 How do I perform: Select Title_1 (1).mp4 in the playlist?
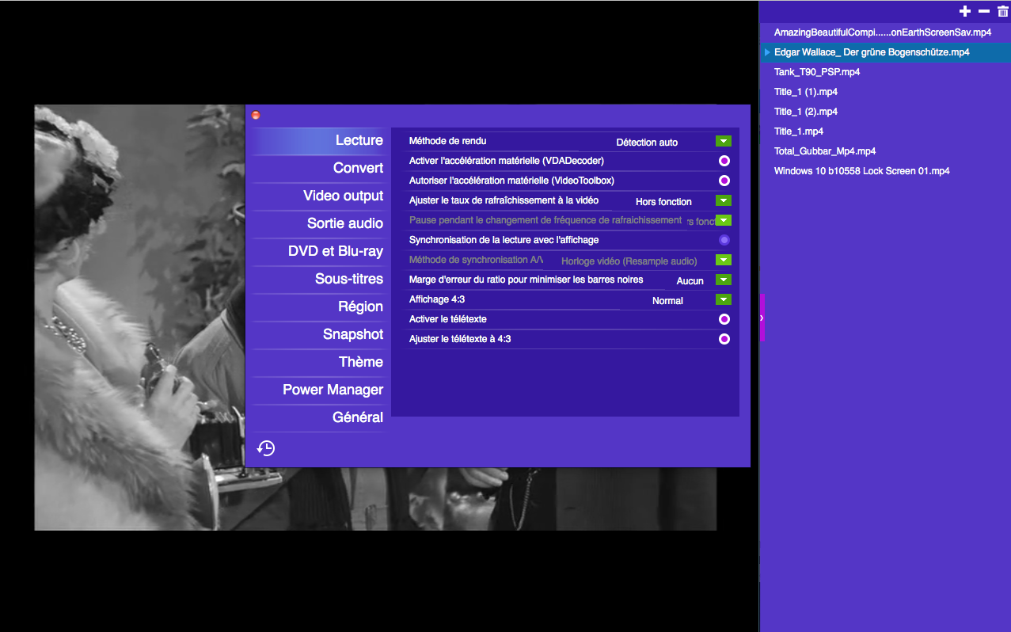click(x=886, y=92)
